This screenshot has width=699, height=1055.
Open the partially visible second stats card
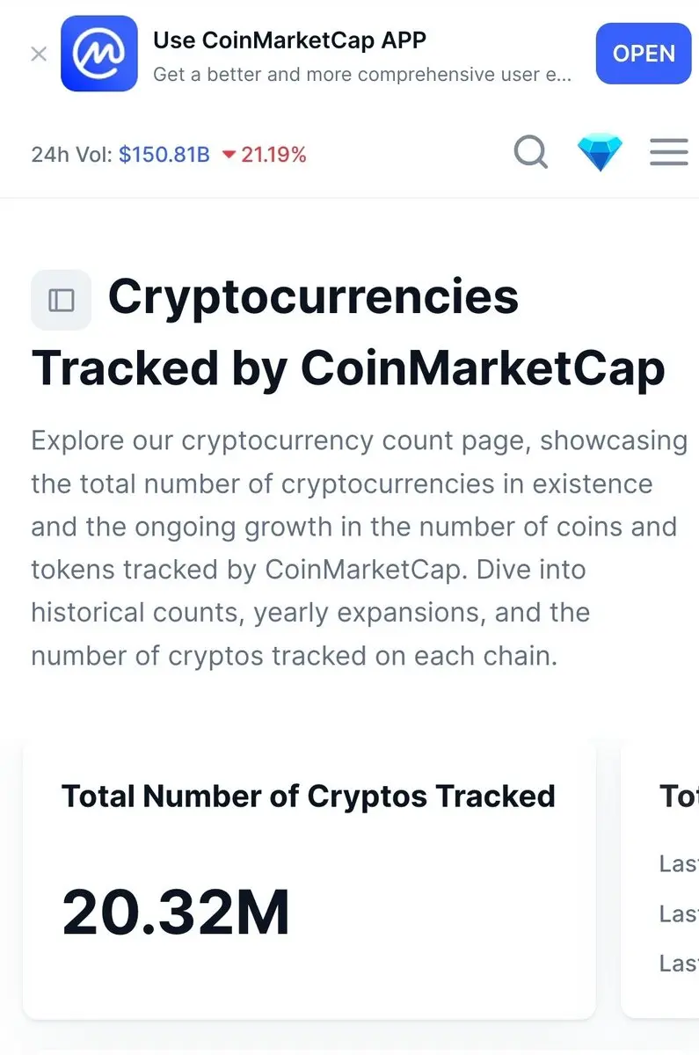click(660, 879)
